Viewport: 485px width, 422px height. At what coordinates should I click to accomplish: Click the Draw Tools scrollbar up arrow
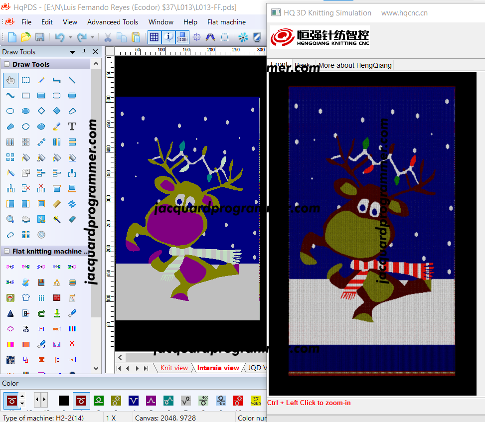pos(96,64)
